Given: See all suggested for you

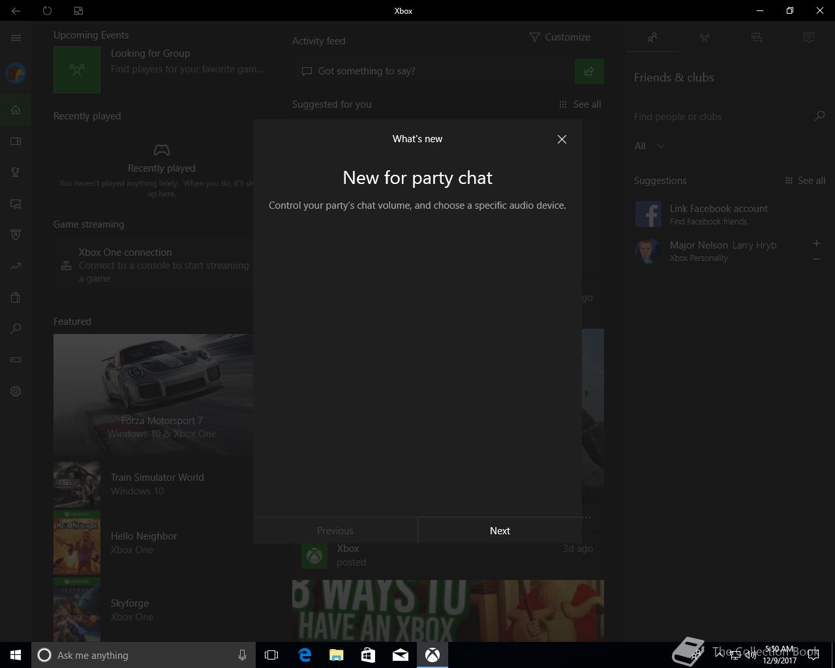Looking at the screenshot, I should (580, 104).
